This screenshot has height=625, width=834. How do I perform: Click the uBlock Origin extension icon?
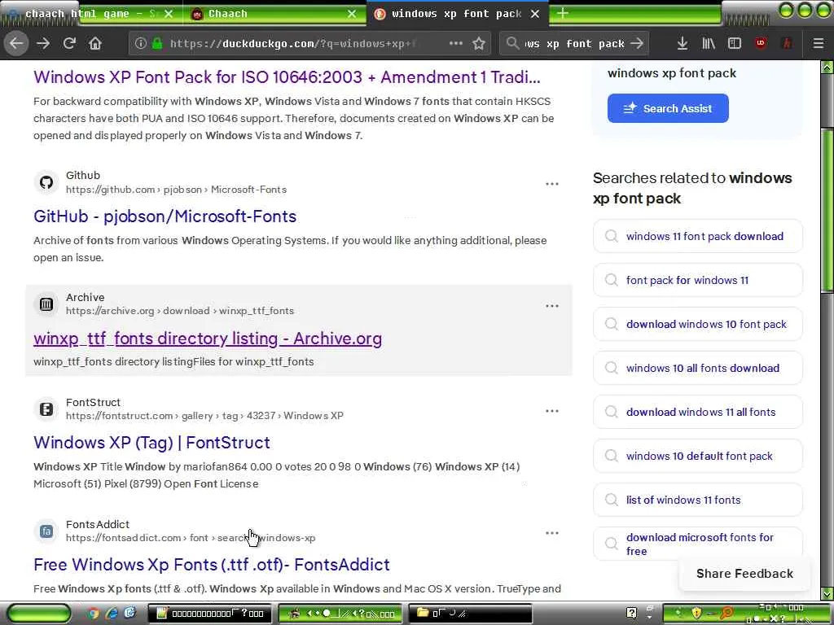[761, 43]
